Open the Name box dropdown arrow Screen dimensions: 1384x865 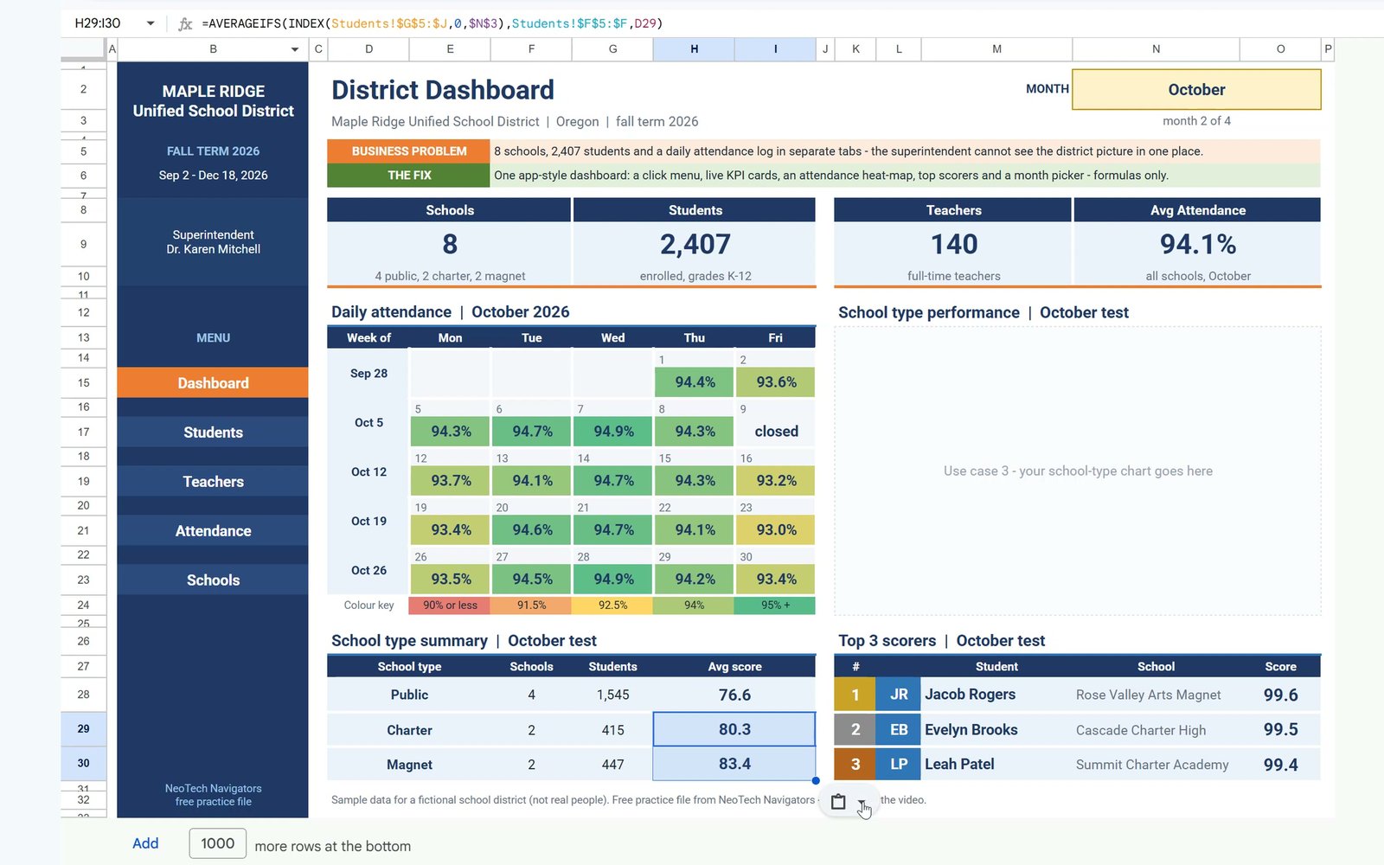pos(151,23)
